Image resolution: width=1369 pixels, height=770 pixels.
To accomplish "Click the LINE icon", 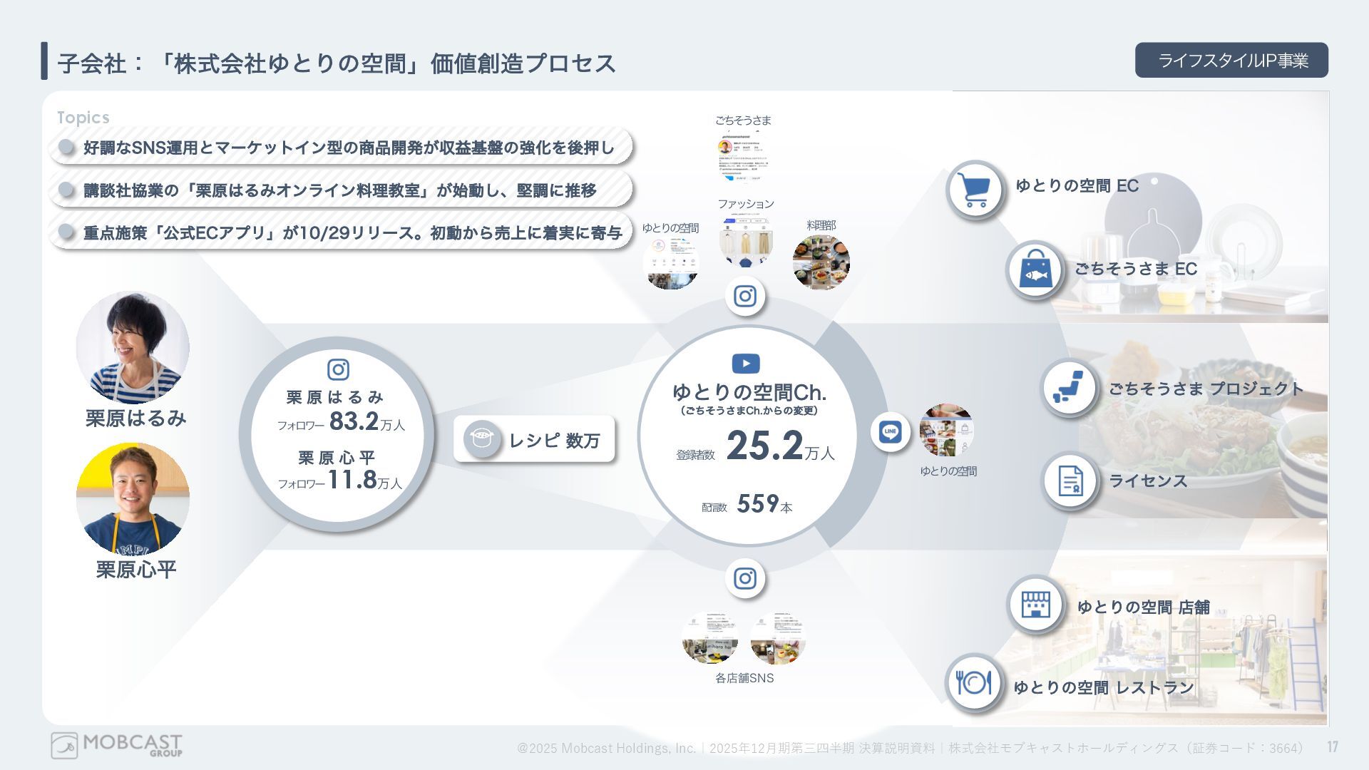I will click(890, 431).
